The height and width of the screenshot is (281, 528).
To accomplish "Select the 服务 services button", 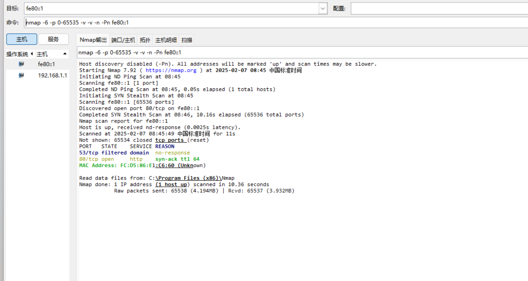I will pyautogui.click(x=53, y=39).
